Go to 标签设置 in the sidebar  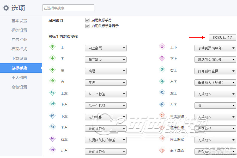[19, 30]
